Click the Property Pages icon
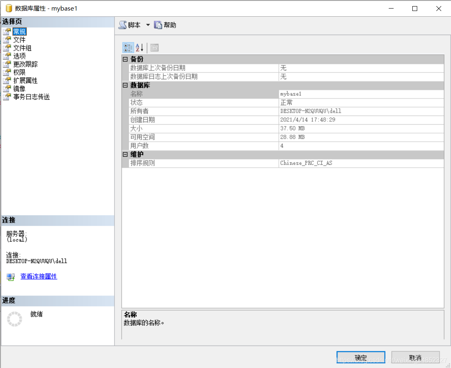Viewport: 451px width, 368px height. (154, 48)
